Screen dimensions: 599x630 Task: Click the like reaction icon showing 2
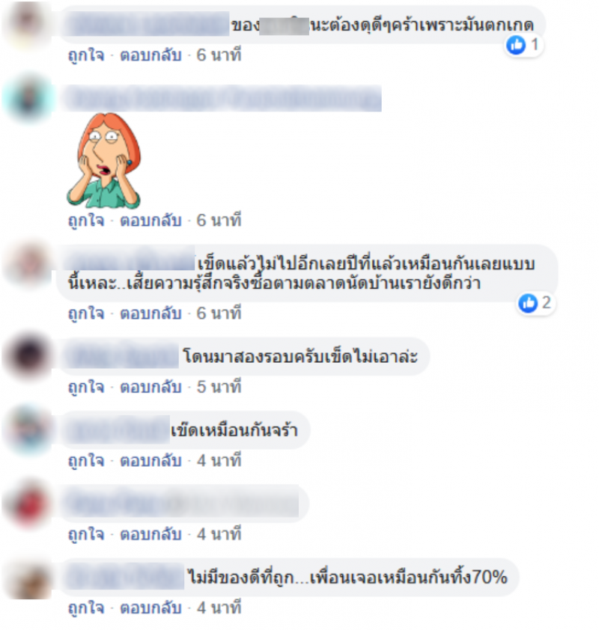[528, 302]
